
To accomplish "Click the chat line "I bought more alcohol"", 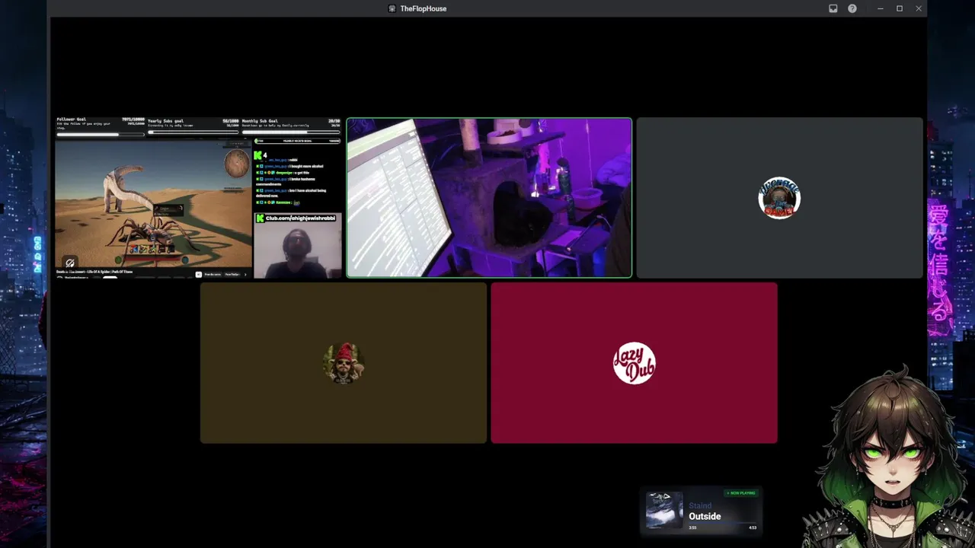I will (305, 165).
